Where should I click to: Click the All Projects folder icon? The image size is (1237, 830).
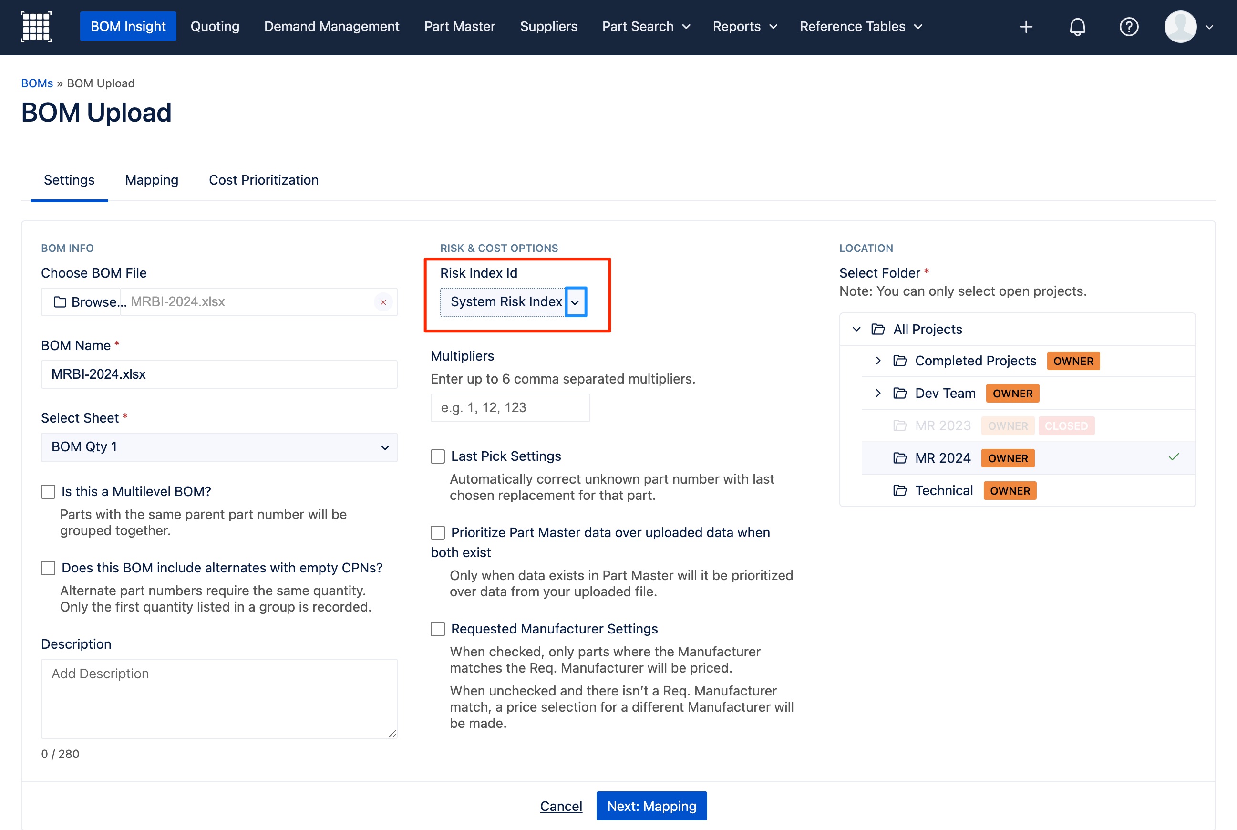coord(878,329)
